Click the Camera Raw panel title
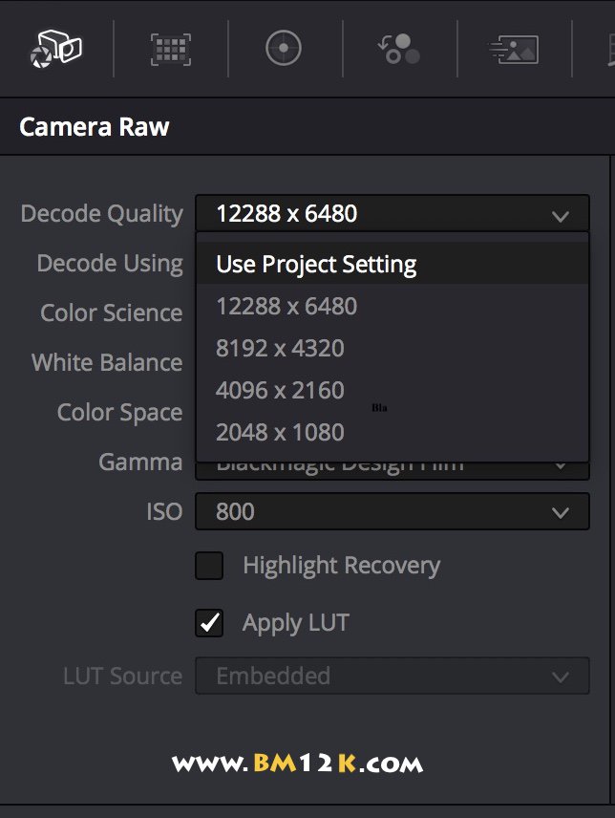615x818 pixels. coord(95,127)
